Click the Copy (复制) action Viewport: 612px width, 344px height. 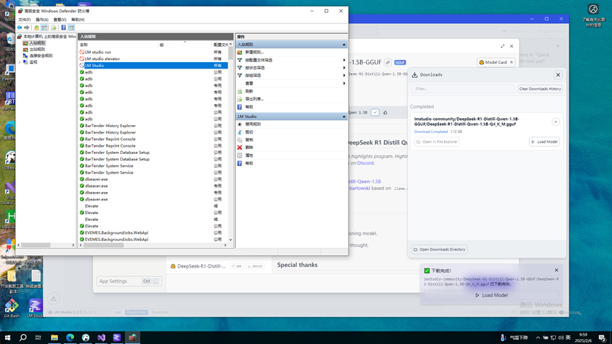[x=249, y=140]
